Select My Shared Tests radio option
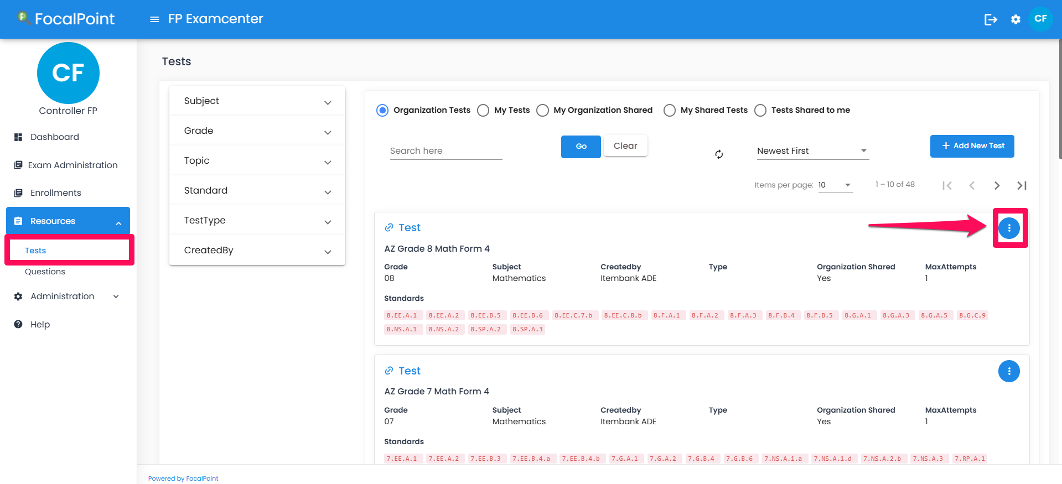This screenshot has width=1062, height=484. (670, 110)
